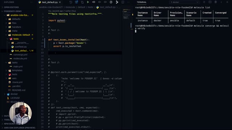This screenshot has height=130, width=232.
Task: Open .travis.yml file
Action: 17,82
